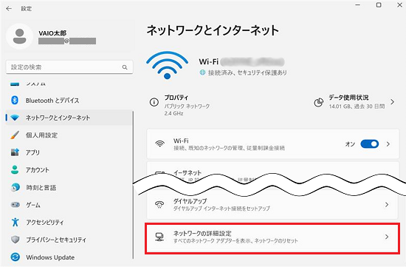Open the Wi-Fi settings row
406x267 pixels.
273,144
